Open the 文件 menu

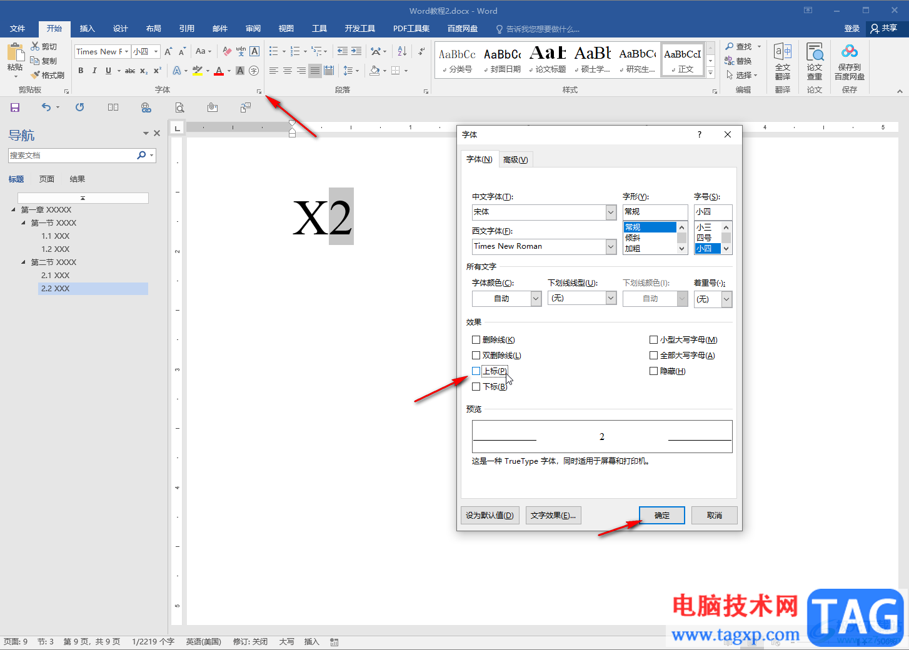click(18, 29)
